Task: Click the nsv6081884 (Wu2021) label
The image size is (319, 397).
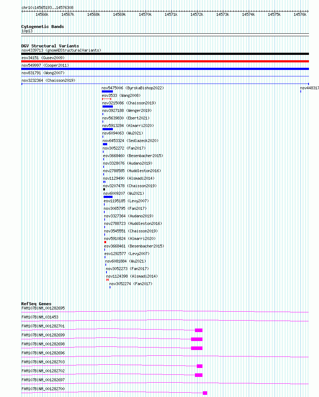Action: click(125, 261)
